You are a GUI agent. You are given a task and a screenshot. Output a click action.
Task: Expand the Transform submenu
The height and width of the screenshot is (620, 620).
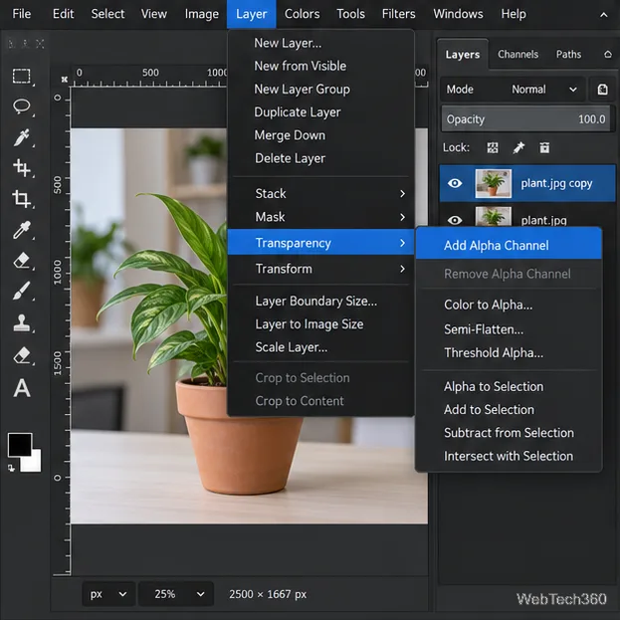coord(320,269)
